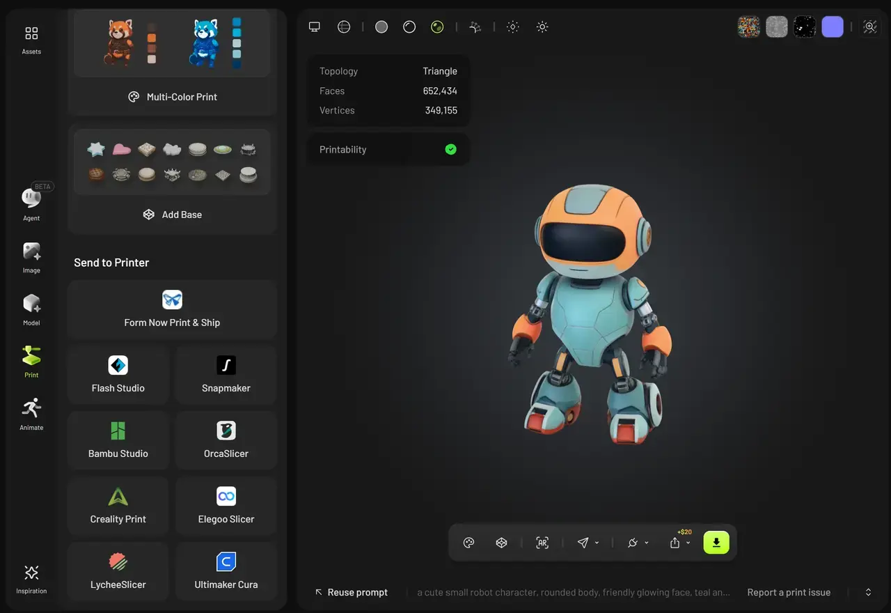Select the gray noise environment thumbnail

pyautogui.click(x=777, y=26)
